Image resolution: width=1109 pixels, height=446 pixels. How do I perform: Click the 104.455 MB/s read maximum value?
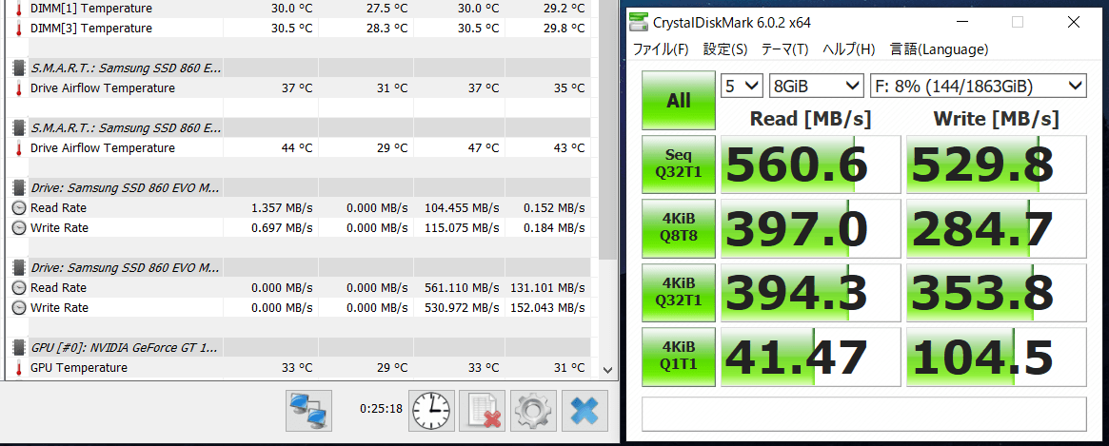click(x=462, y=208)
